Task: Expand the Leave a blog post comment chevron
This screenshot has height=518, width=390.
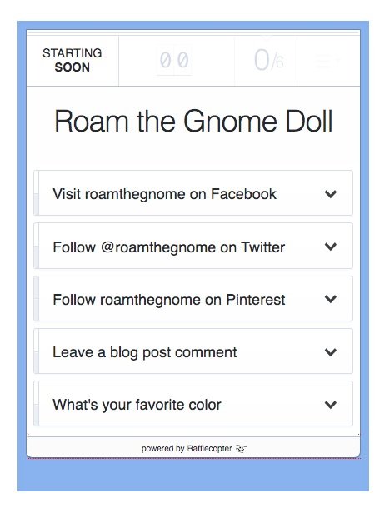Action: (x=331, y=351)
